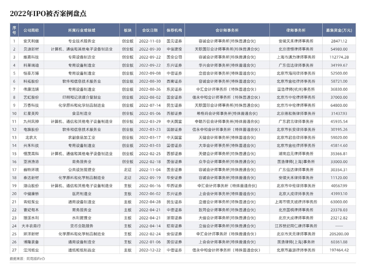Click the date cell 2022-11-04
Image resolution: width=365 pixels, height=268 pixels.
[x=150, y=170]
